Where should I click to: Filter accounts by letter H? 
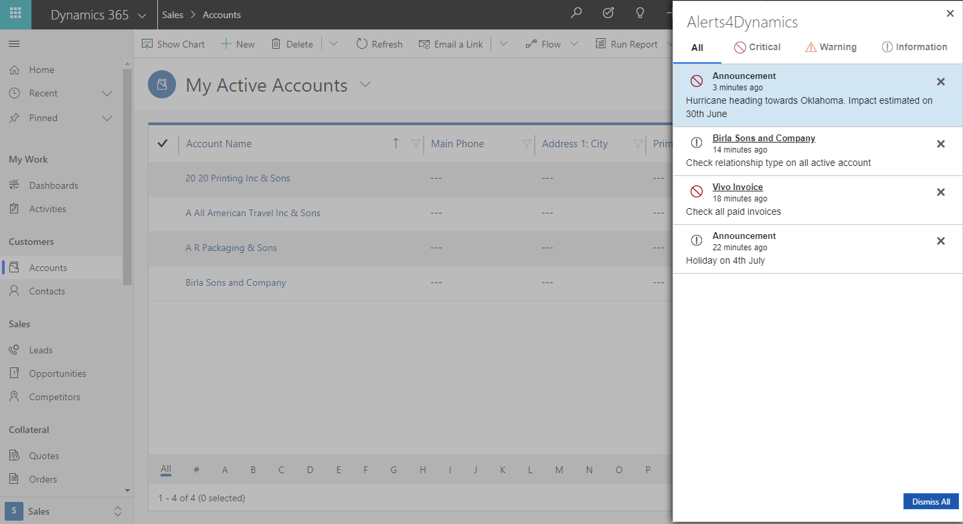[x=423, y=470]
